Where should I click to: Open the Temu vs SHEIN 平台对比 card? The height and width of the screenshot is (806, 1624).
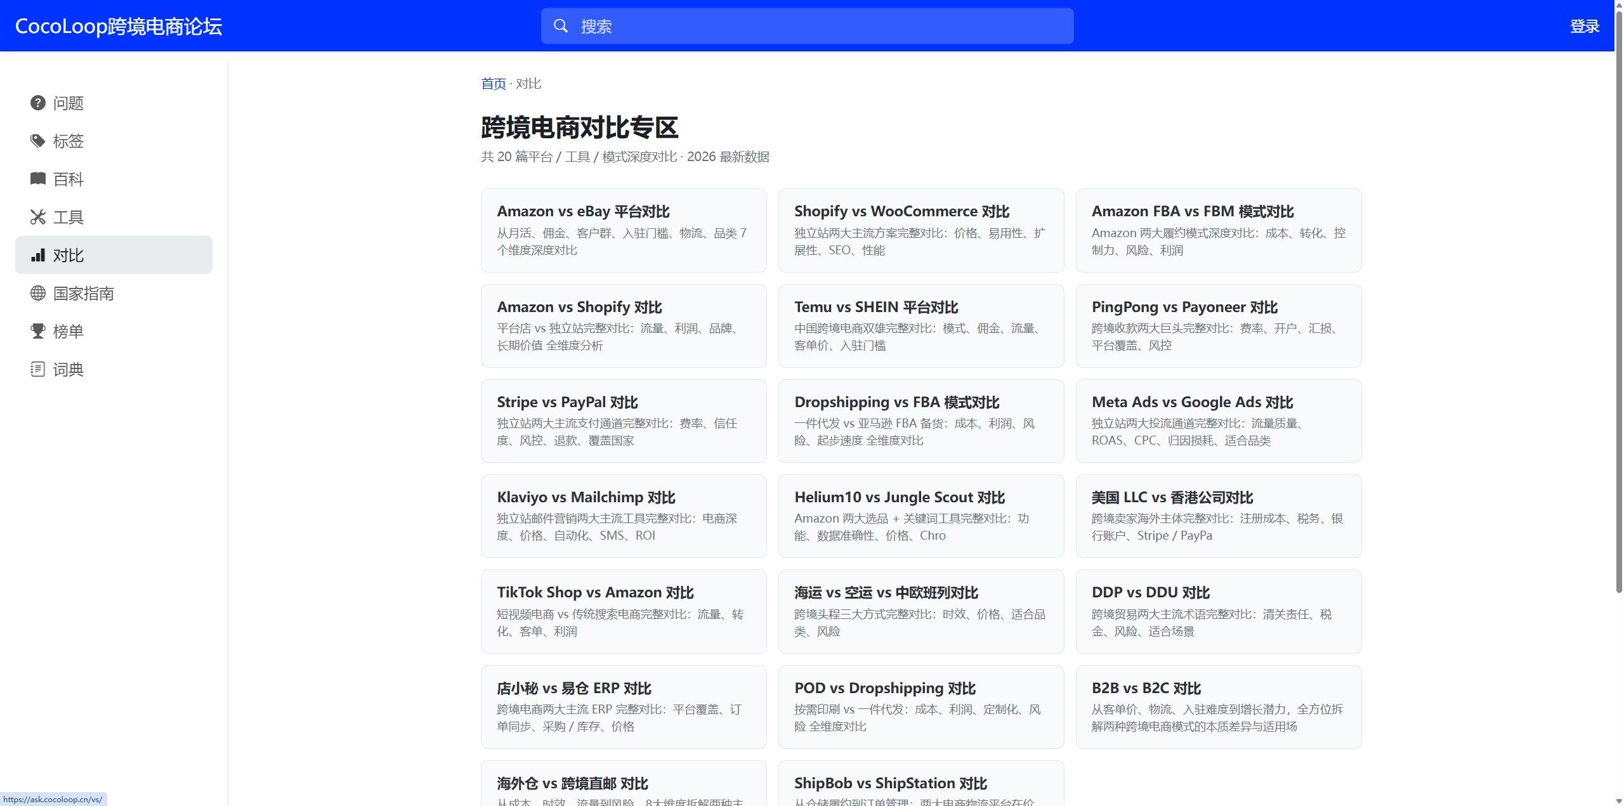tap(921, 326)
